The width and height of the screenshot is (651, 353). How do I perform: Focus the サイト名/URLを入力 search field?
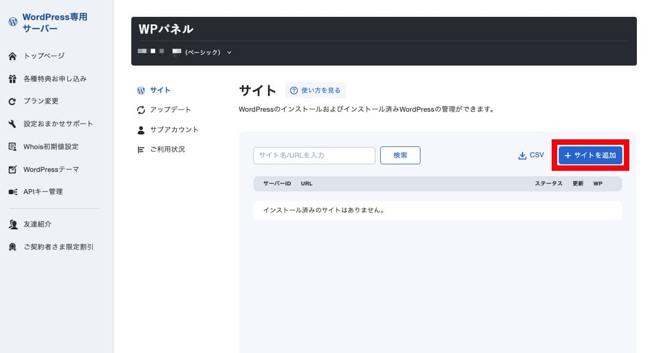point(314,155)
